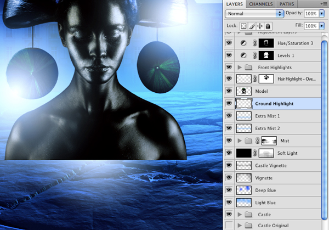Expand the Front Highlights group
This screenshot has height=230, width=329.
[240, 67]
